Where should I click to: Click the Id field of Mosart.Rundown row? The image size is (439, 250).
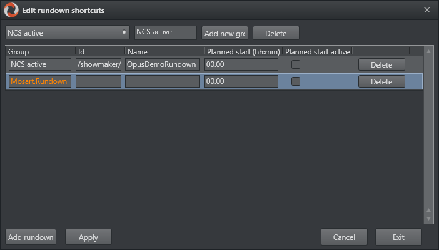coord(98,81)
